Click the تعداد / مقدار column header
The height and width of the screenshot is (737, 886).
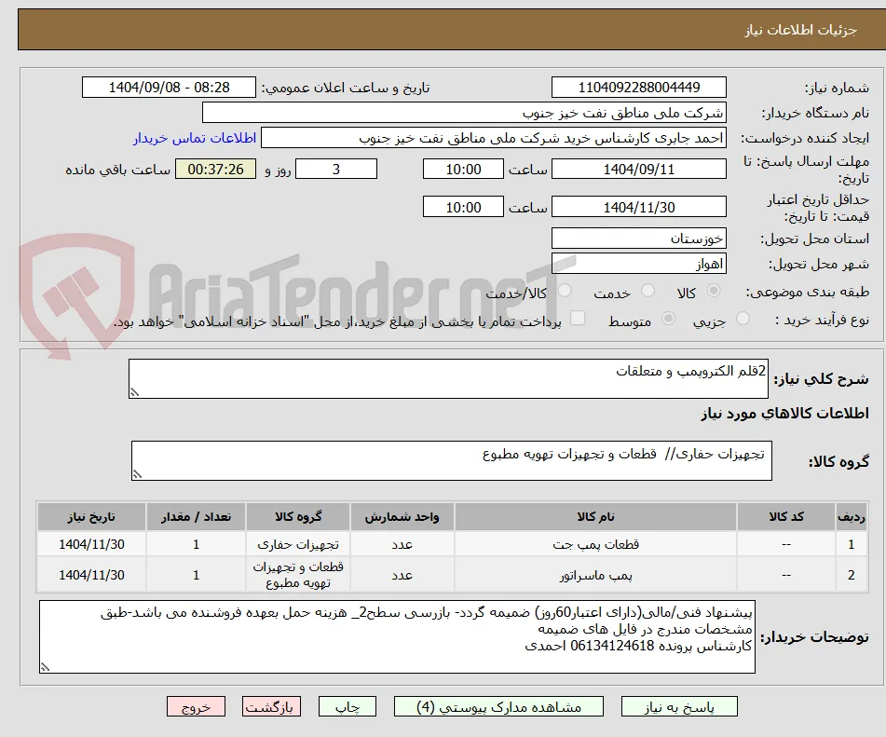196,516
